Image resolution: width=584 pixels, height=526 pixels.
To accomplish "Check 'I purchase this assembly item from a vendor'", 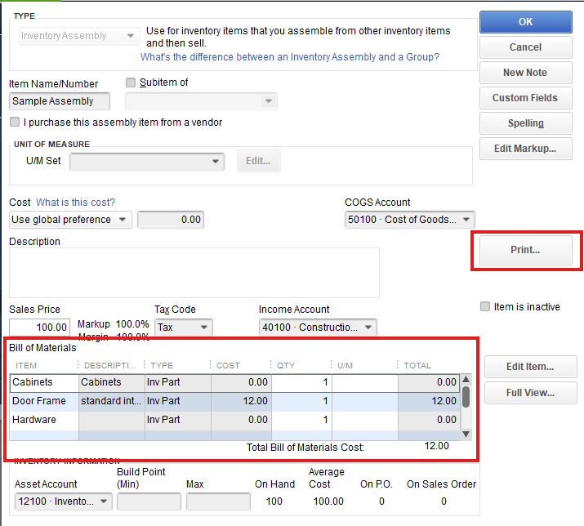I will point(15,123).
